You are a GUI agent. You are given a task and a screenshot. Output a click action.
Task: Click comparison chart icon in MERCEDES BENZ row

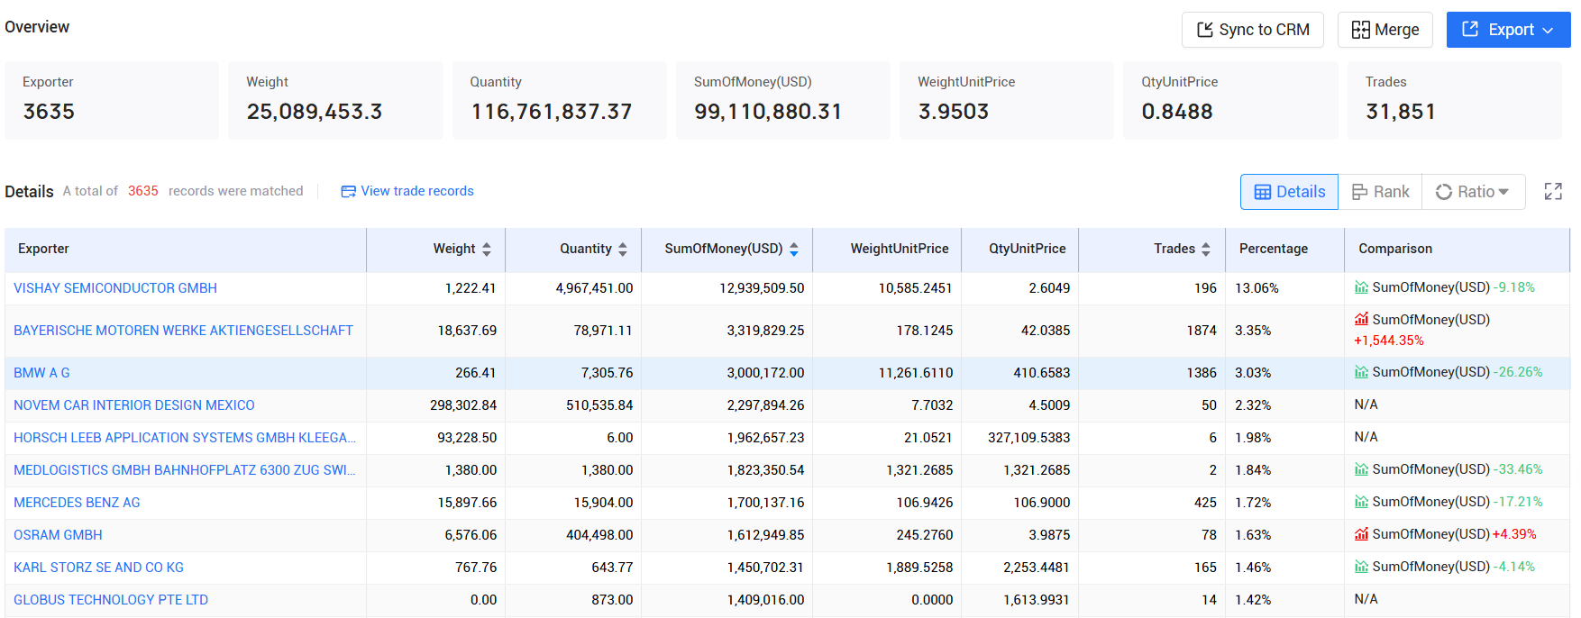click(x=1361, y=502)
